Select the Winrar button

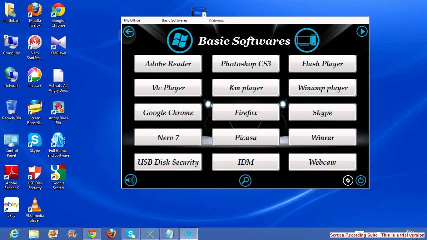click(x=323, y=137)
